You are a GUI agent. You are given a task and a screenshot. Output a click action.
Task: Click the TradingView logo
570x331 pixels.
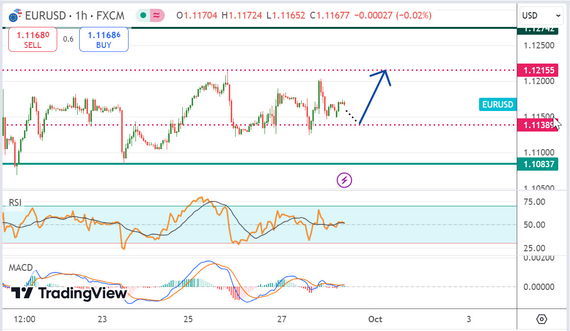click(x=69, y=293)
